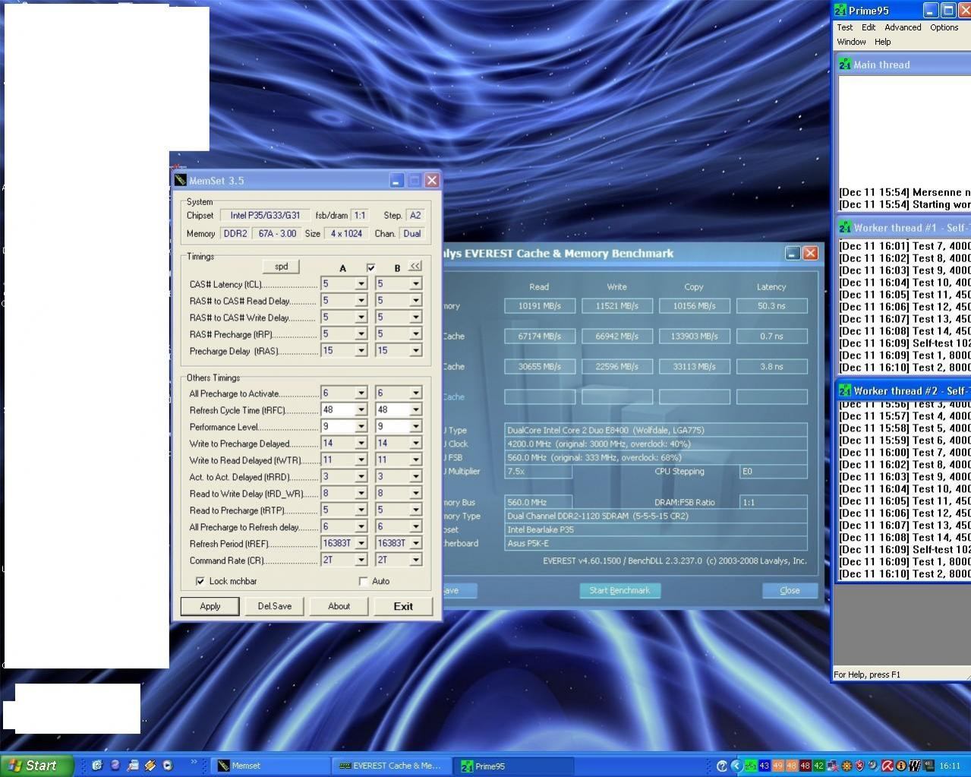Viewport: 971px width, 777px height.
Task: Click Worker thread #1 window icon
Action: 845,227
